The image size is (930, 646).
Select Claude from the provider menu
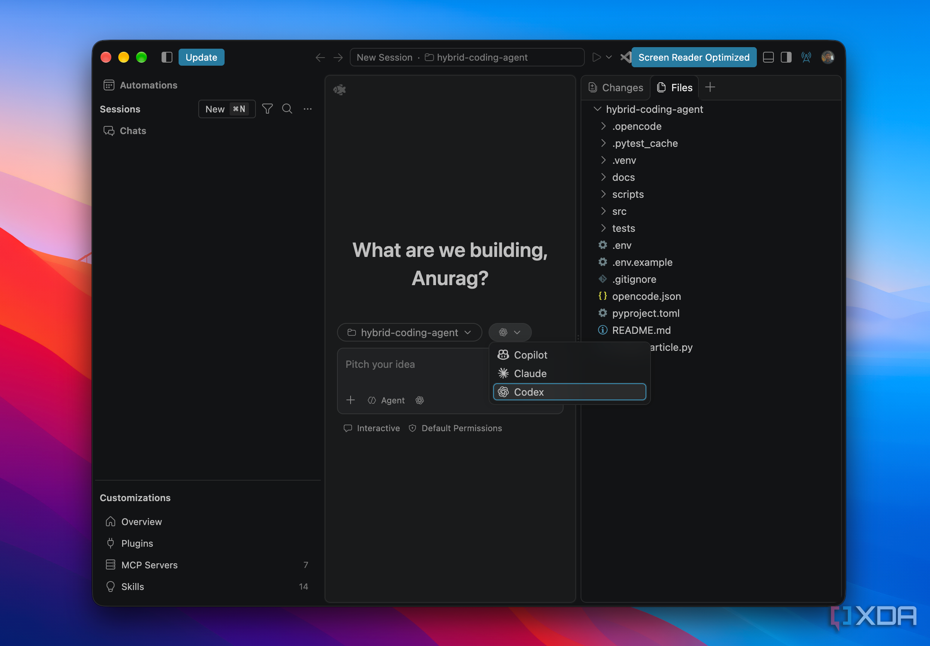(569, 374)
